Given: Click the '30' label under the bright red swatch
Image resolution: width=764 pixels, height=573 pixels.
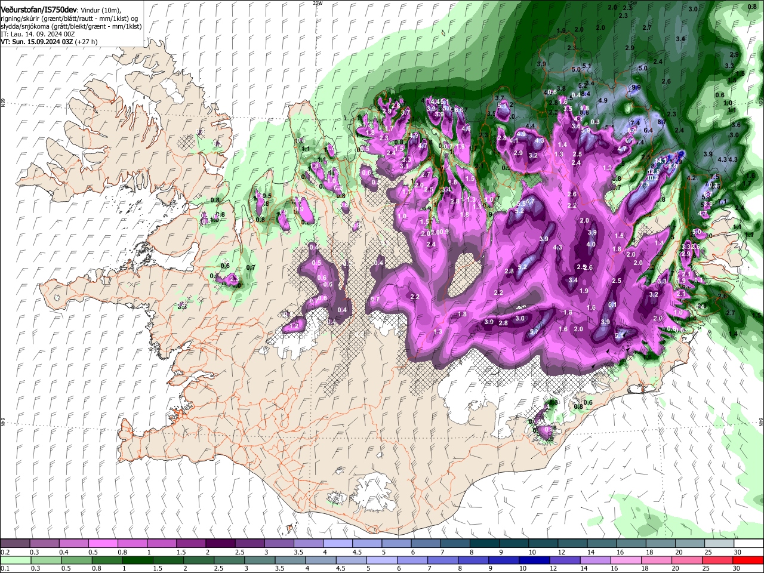Looking at the screenshot, I should click(737, 568).
